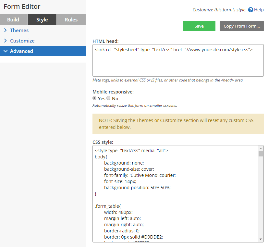The image size is (268, 247).
Task: Collapse the Advanced section
Action: (x=21, y=51)
